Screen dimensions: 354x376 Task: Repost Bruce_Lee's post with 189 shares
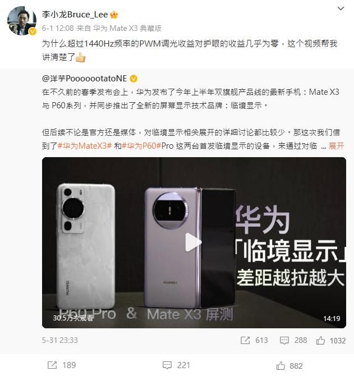62,365
